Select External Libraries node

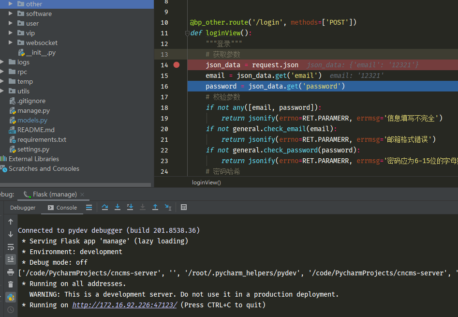tap(33, 159)
